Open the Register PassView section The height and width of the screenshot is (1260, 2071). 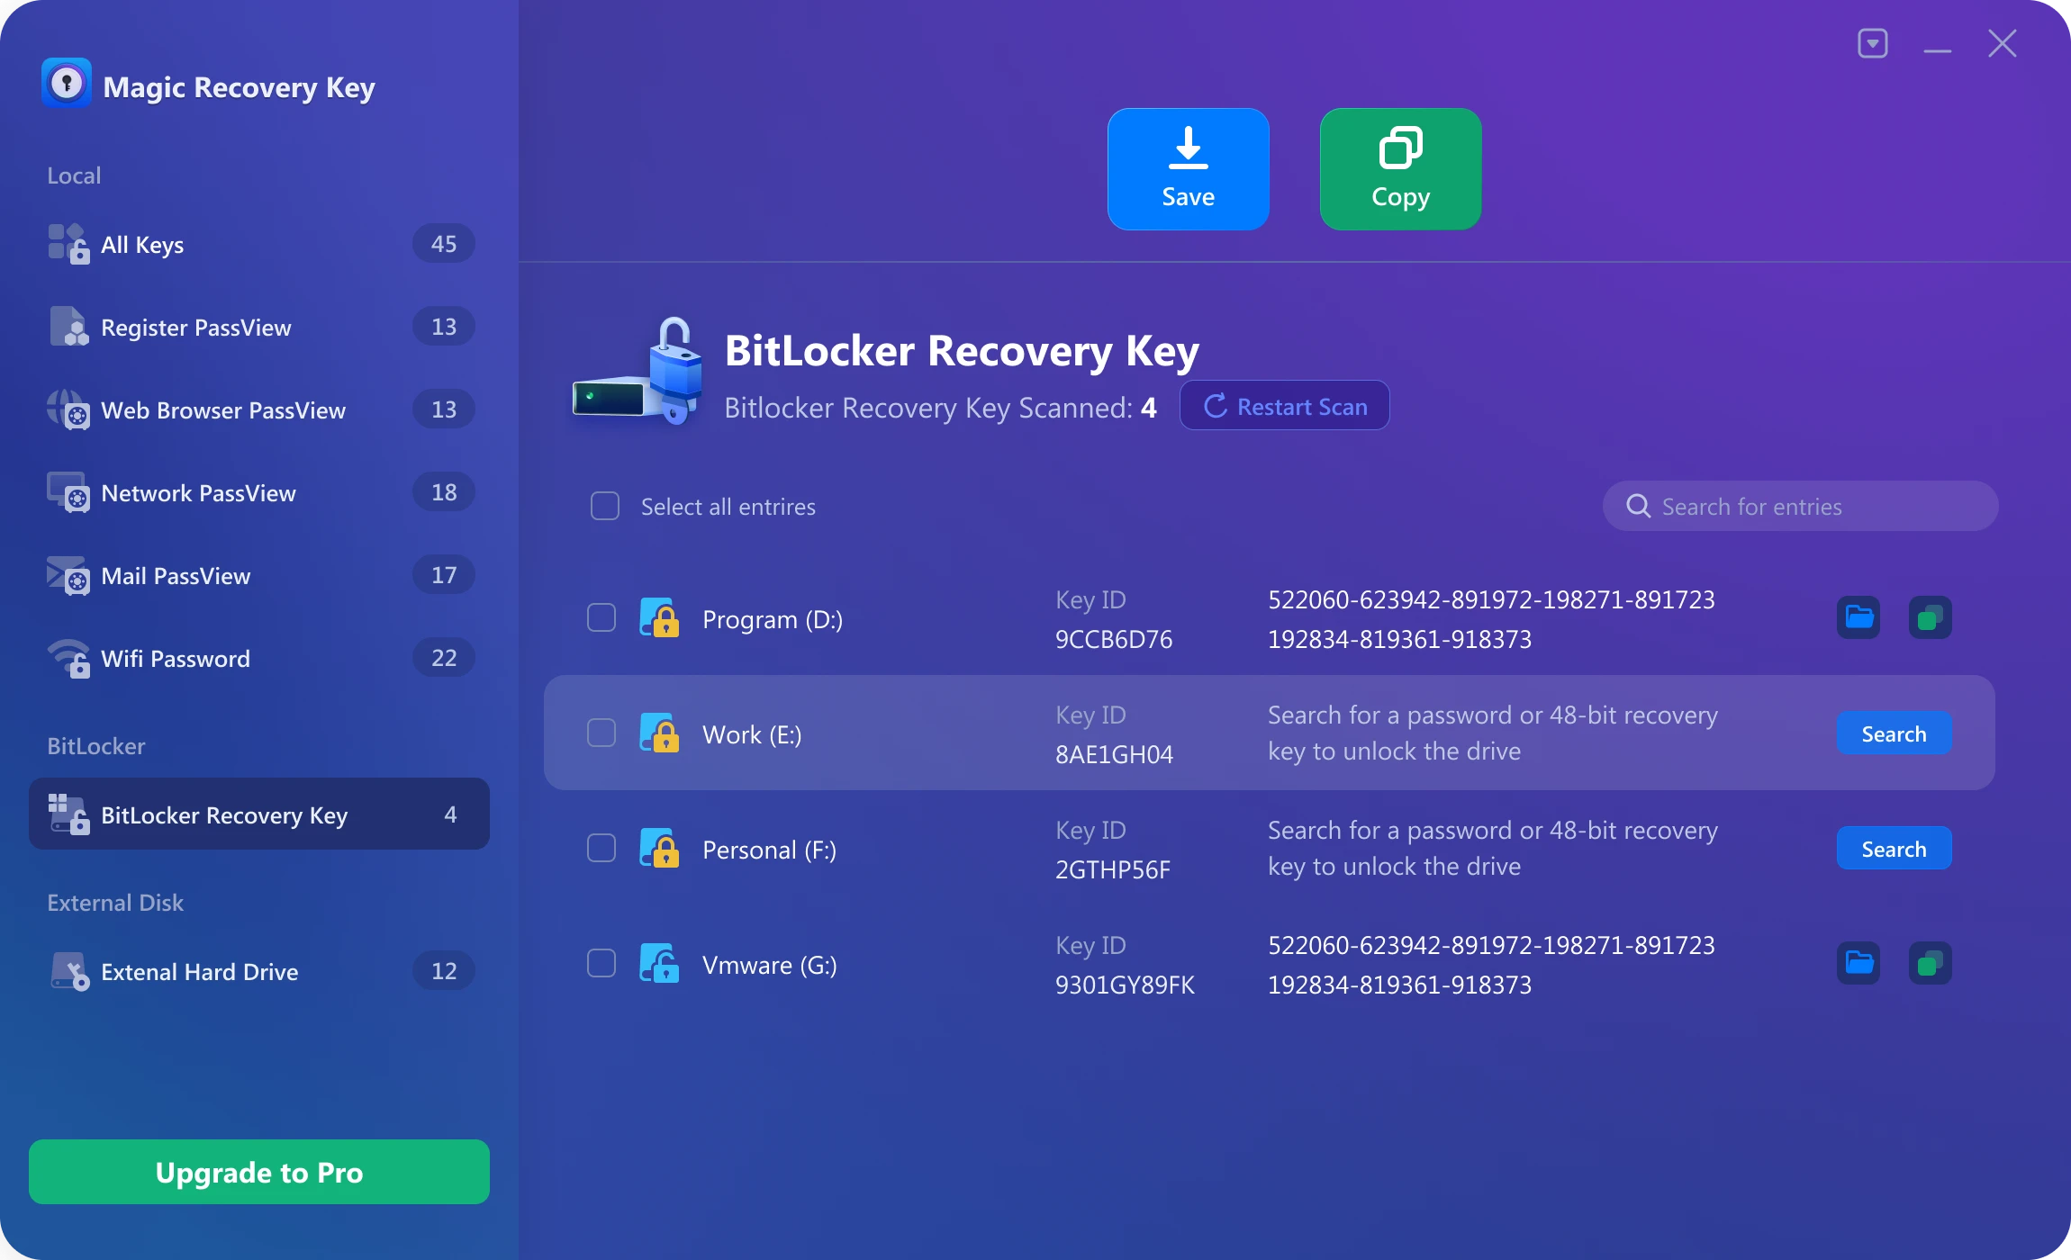coord(195,327)
